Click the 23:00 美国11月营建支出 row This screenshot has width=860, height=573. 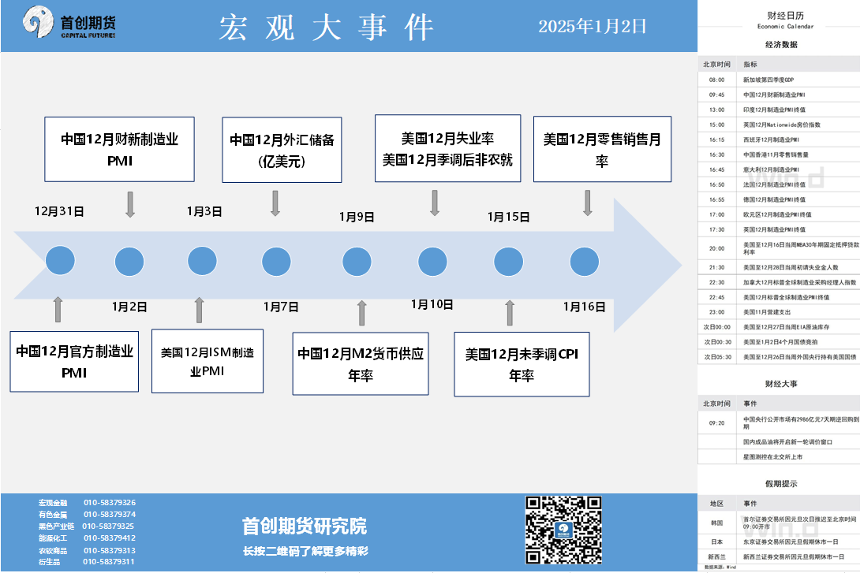(779, 312)
